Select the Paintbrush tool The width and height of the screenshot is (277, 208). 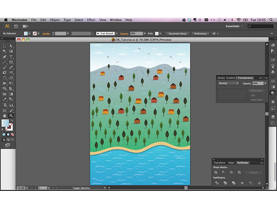click(x=4, y=67)
